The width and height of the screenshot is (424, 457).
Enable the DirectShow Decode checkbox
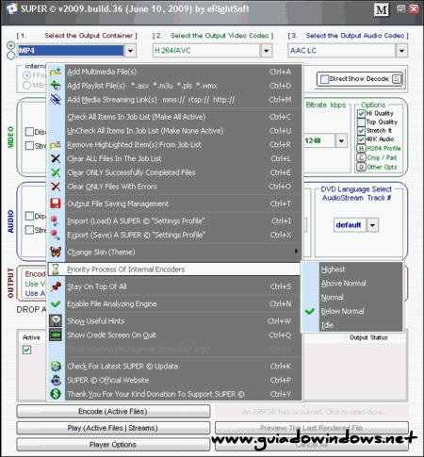pos(324,79)
